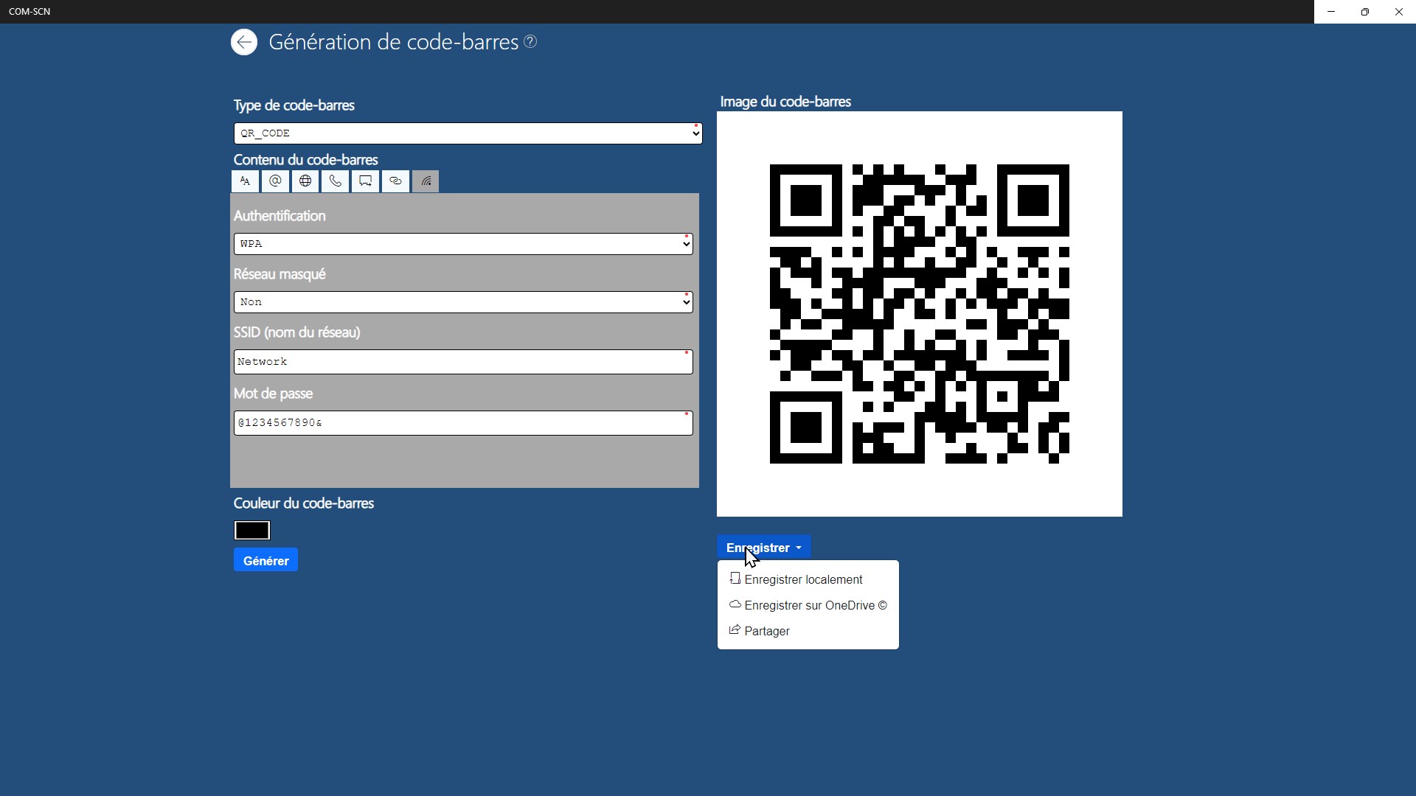The width and height of the screenshot is (1416, 796).
Task: Open the help question mark icon
Action: [530, 42]
